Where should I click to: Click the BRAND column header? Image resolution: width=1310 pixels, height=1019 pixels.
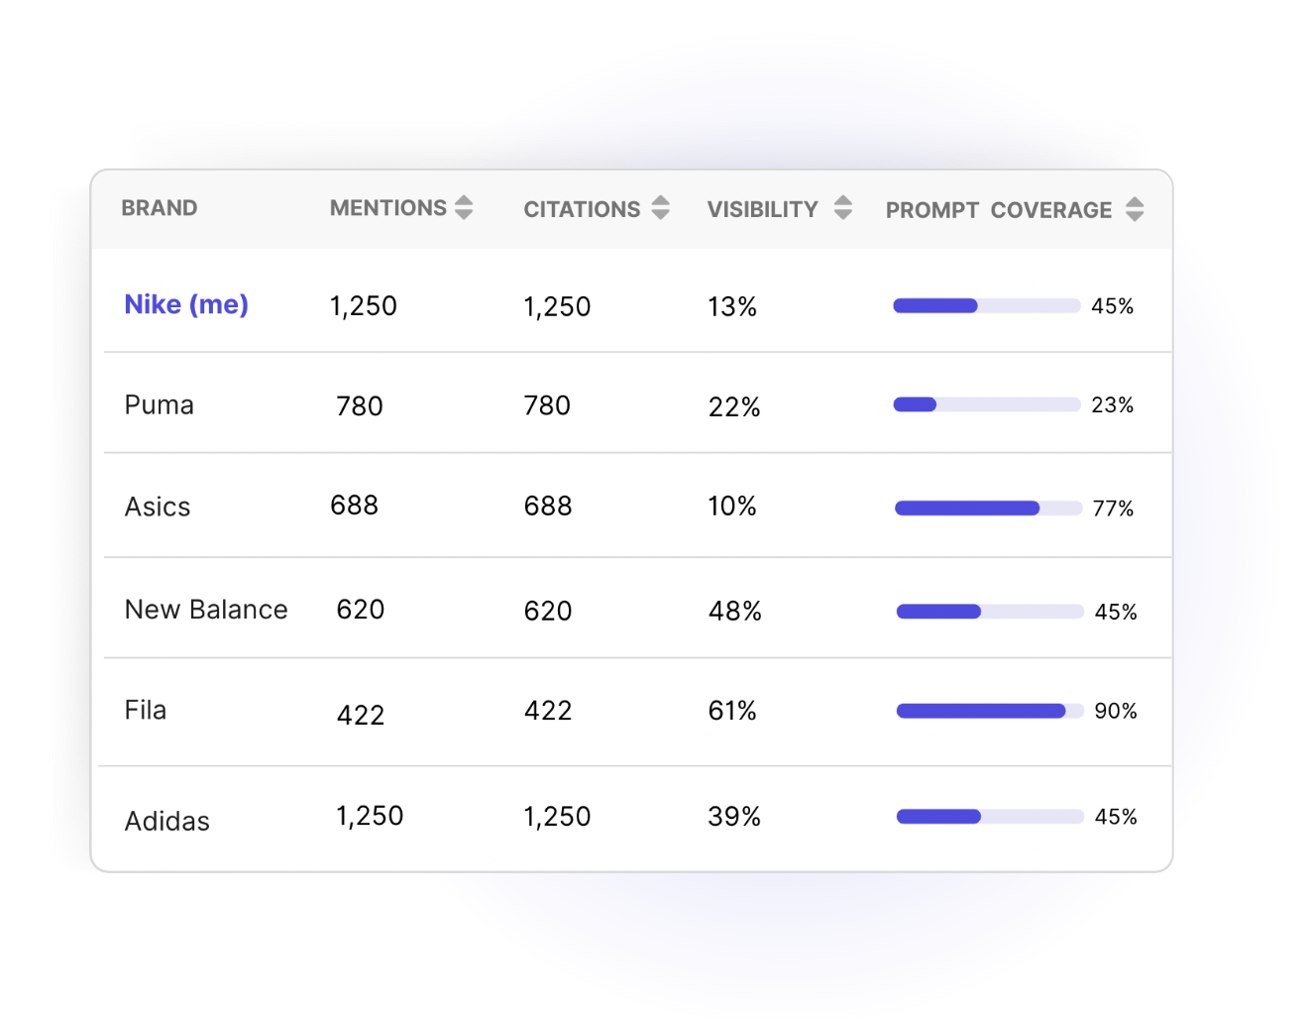pyautogui.click(x=160, y=208)
